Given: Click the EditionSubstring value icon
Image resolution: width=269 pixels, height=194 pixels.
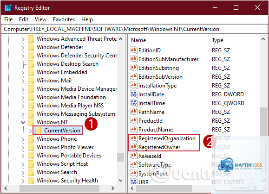Looking at the screenshot, I should (x=134, y=68).
